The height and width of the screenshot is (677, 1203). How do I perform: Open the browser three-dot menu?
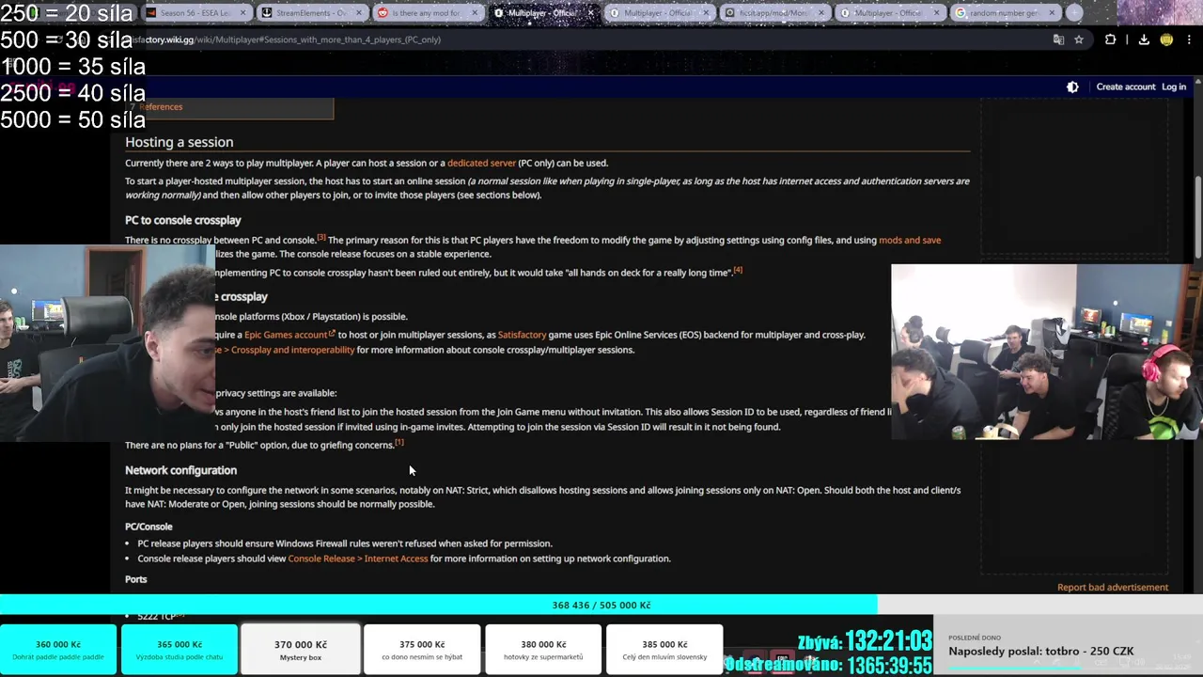point(1189,39)
